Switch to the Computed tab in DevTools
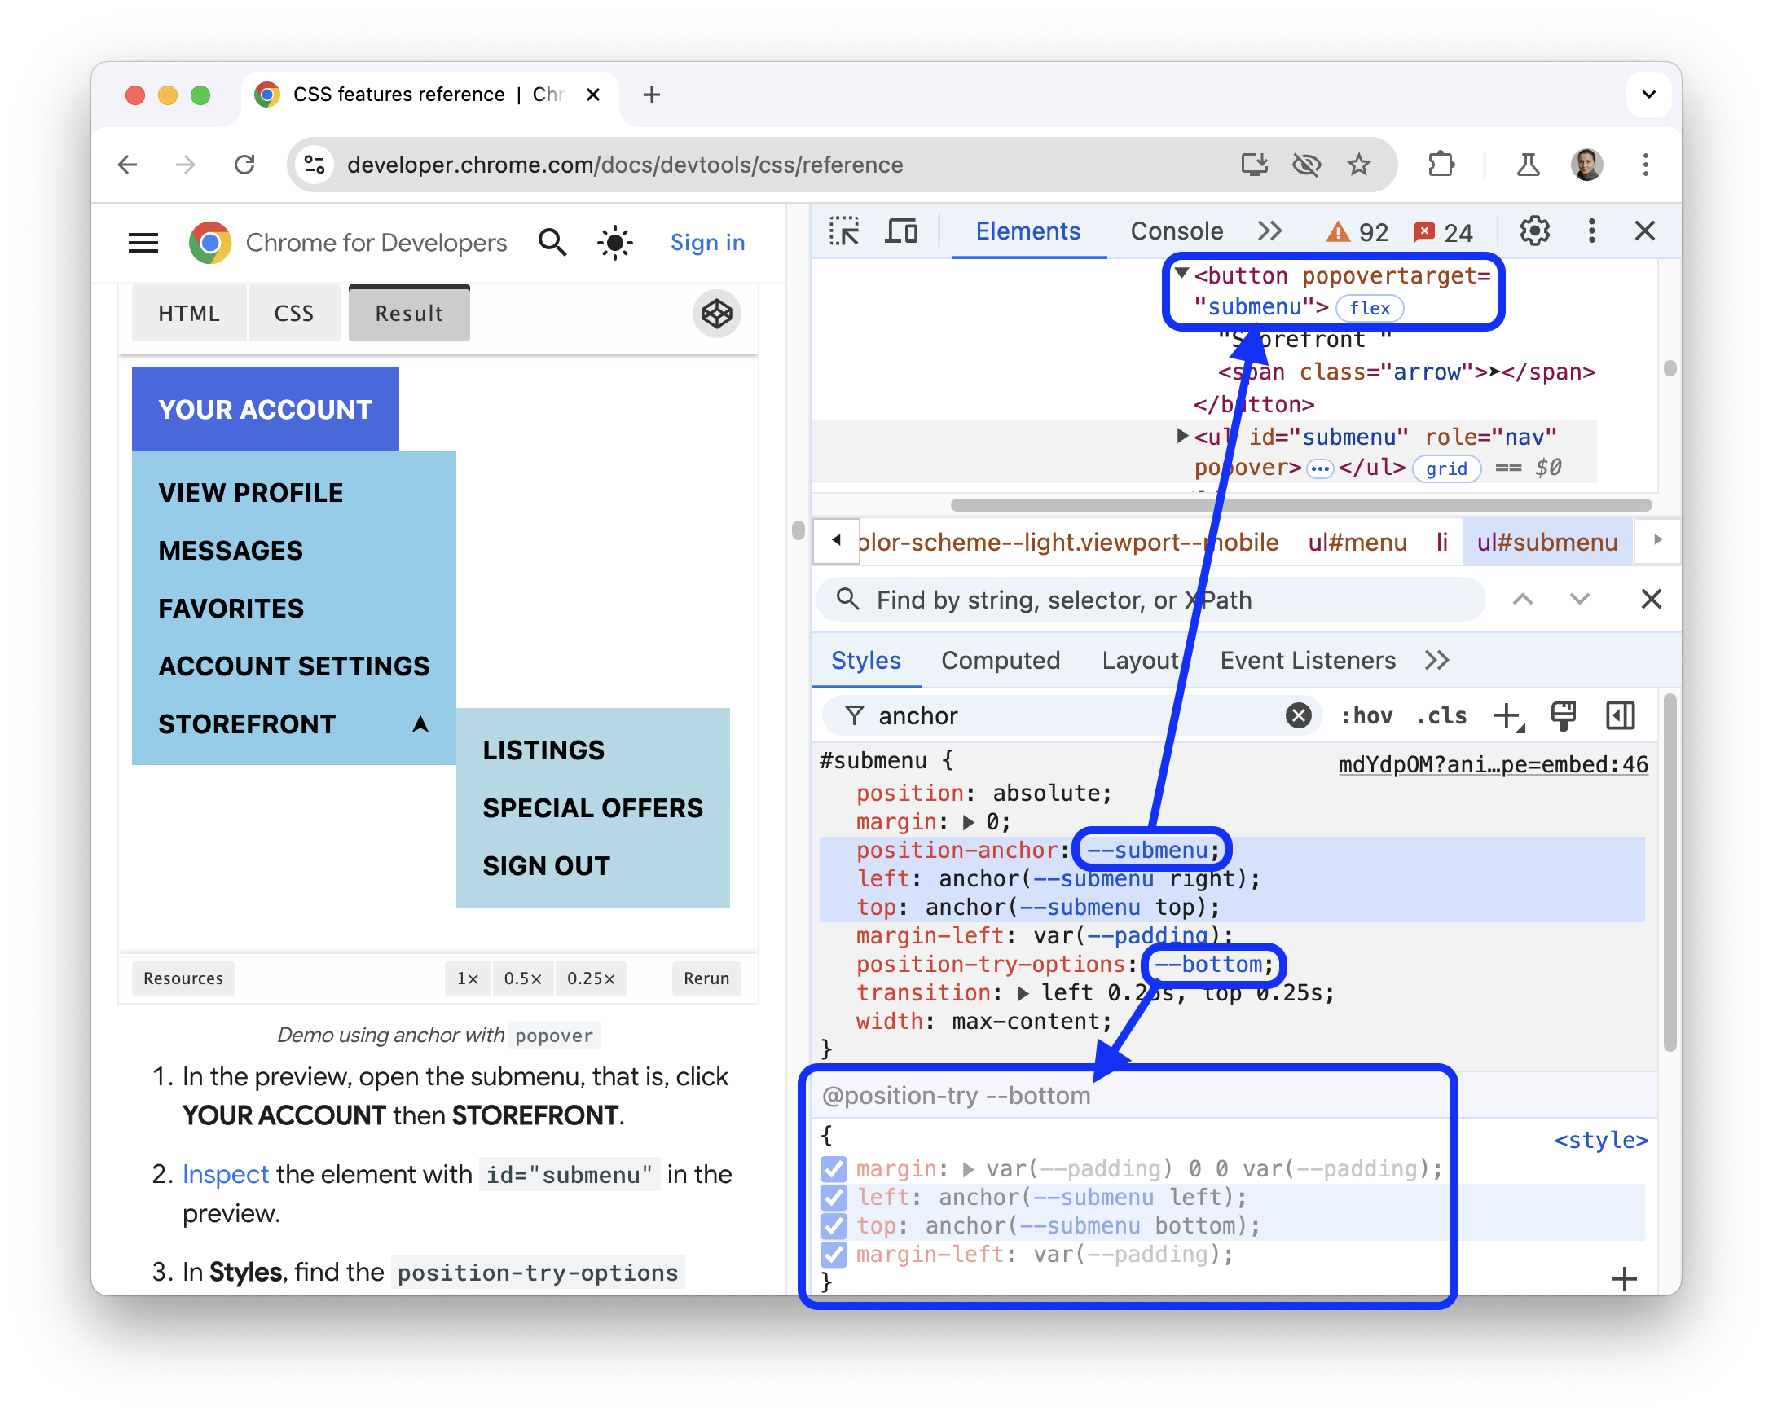Viewport: 1773px width, 1416px height. pyautogui.click(x=1001, y=662)
